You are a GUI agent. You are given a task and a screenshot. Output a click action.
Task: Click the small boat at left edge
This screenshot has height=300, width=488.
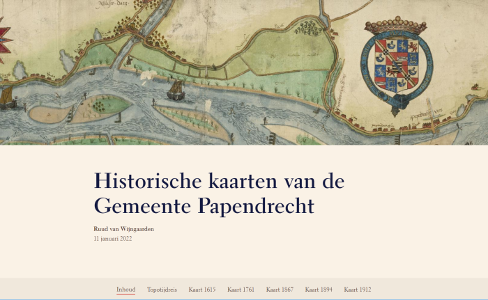tap(7, 100)
